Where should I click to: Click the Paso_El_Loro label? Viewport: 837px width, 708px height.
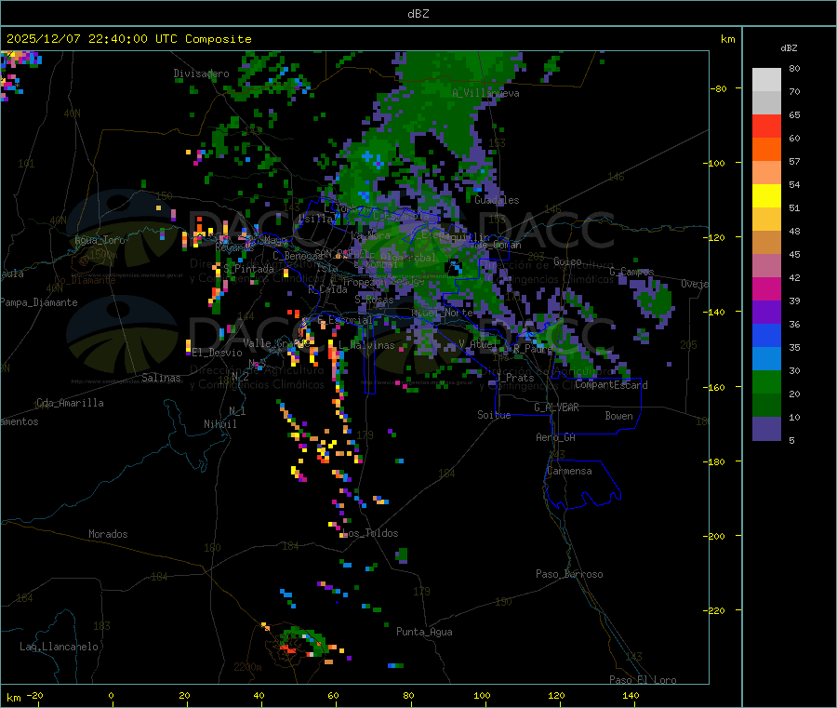pyautogui.click(x=643, y=680)
